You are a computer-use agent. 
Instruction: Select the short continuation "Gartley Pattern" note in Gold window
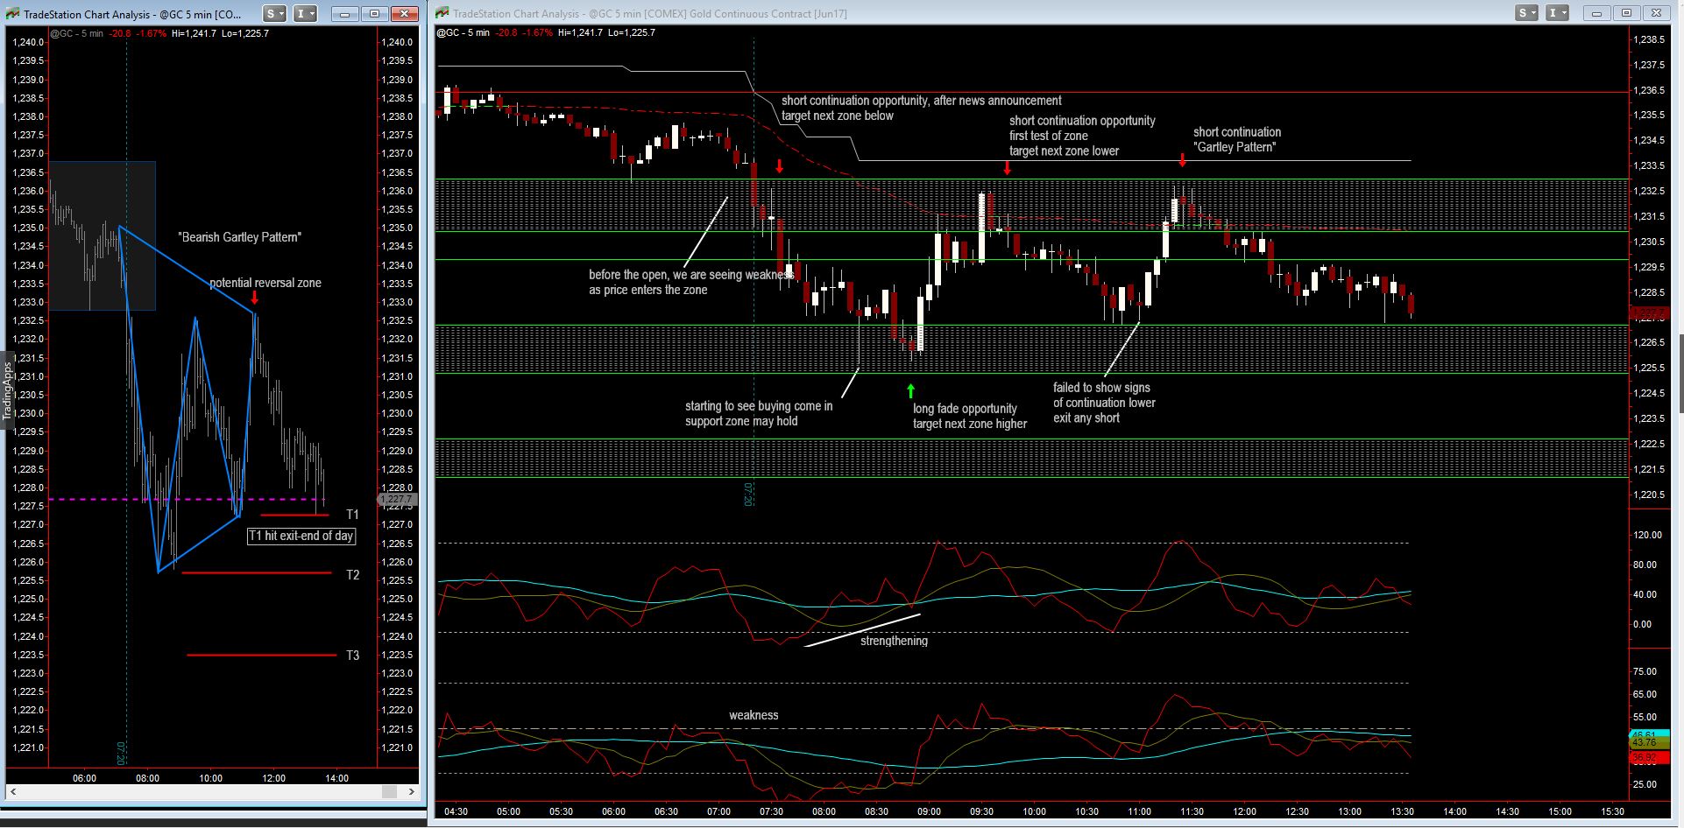[1236, 139]
